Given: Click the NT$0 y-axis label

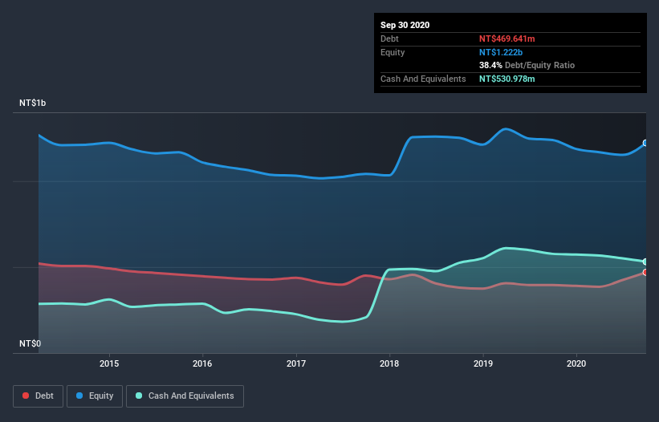Looking at the screenshot, I should pyautogui.click(x=31, y=343).
